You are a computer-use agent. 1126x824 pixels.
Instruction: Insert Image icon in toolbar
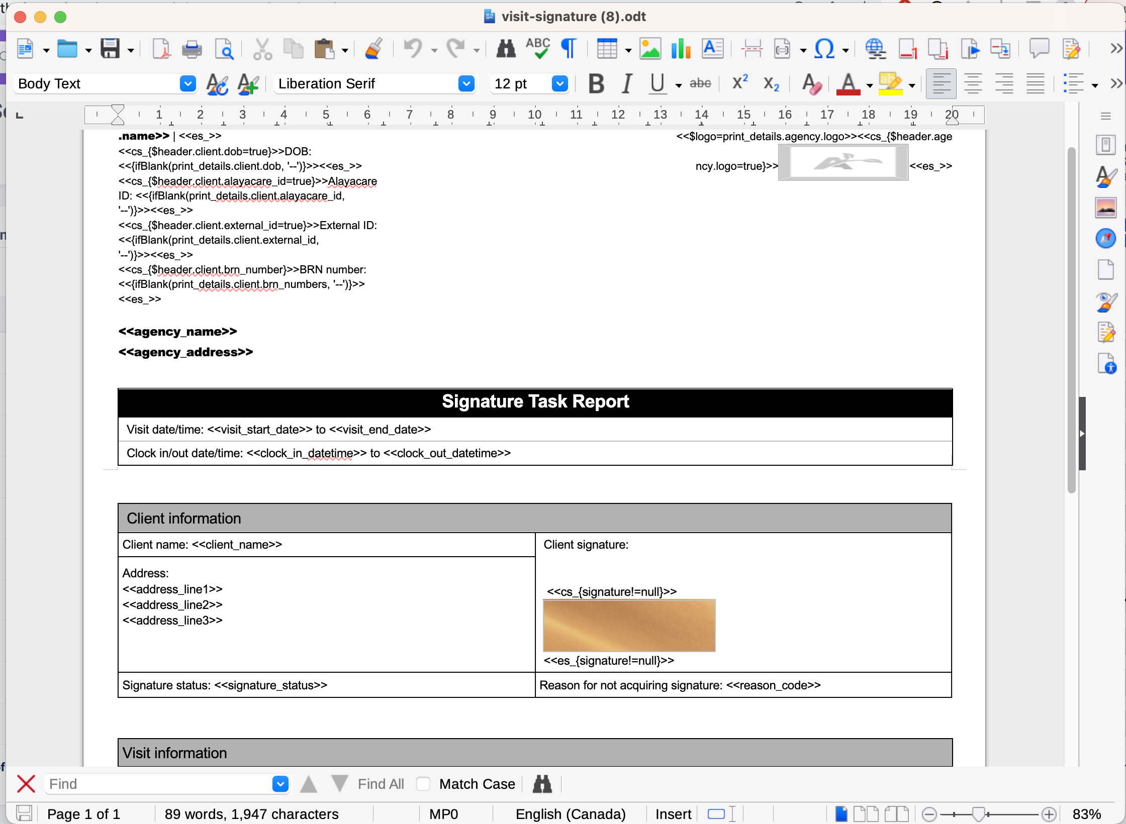[x=650, y=49]
